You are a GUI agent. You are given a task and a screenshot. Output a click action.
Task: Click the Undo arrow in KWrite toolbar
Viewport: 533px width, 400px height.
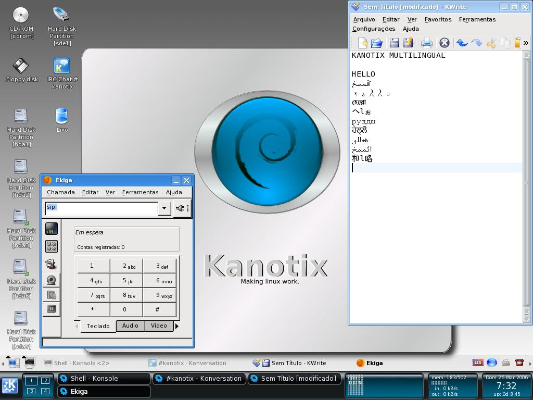(462, 43)
